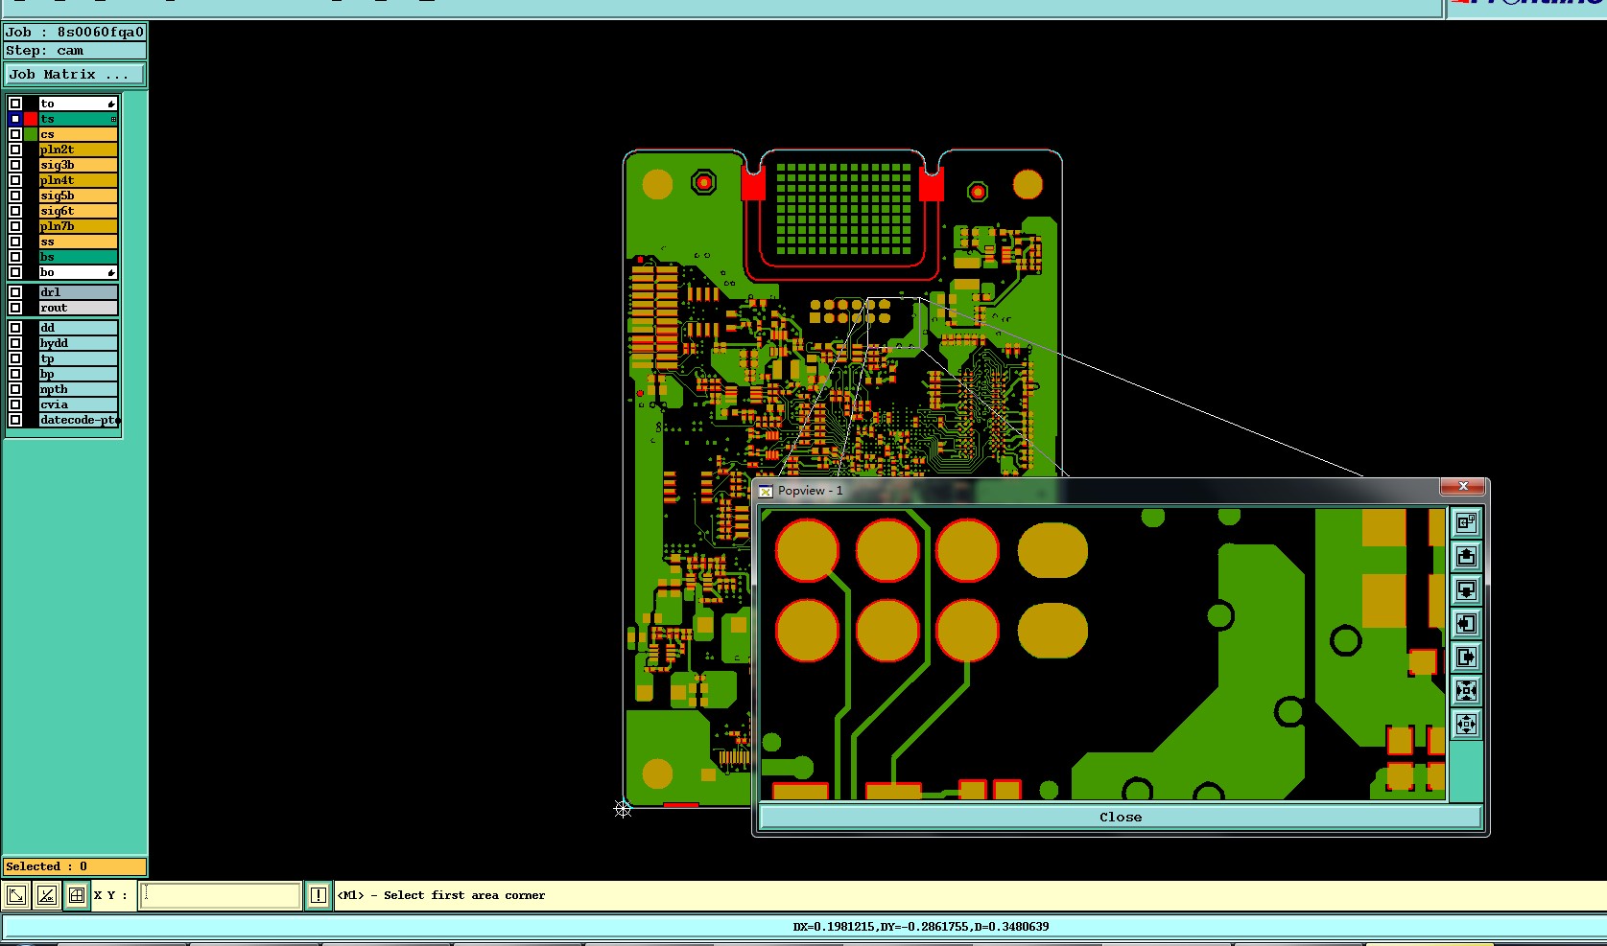
Task: Click the green color swatch of cs layer
Action: coord(31,134)
